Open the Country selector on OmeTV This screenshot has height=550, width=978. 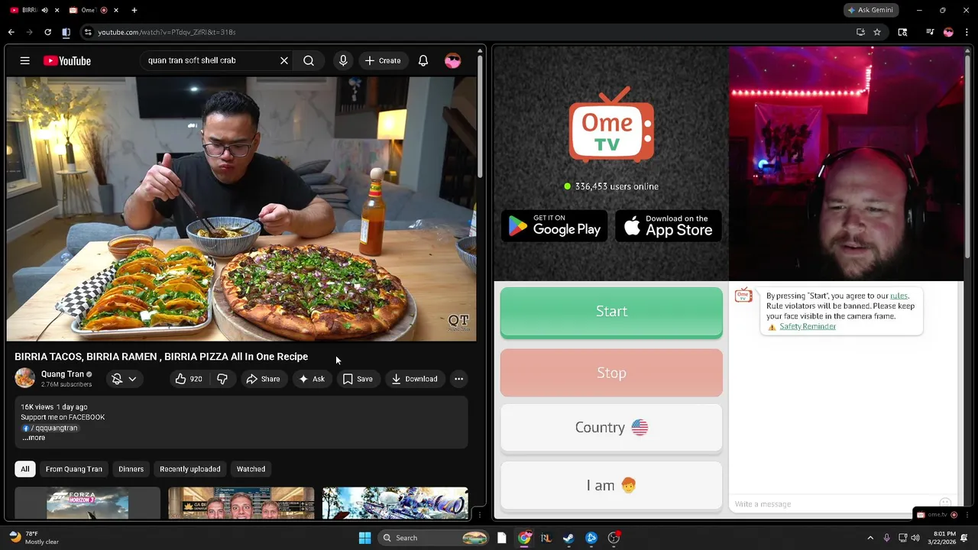tap(611, 428)
